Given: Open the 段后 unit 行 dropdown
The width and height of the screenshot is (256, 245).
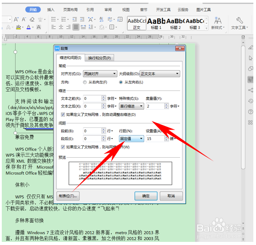Looking at the screenshot, I should tap(110, 139).
